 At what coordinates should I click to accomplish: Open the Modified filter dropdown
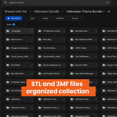coord(62,18)
